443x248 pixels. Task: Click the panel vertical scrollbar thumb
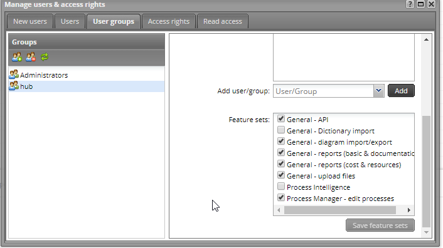coord(426,172)
